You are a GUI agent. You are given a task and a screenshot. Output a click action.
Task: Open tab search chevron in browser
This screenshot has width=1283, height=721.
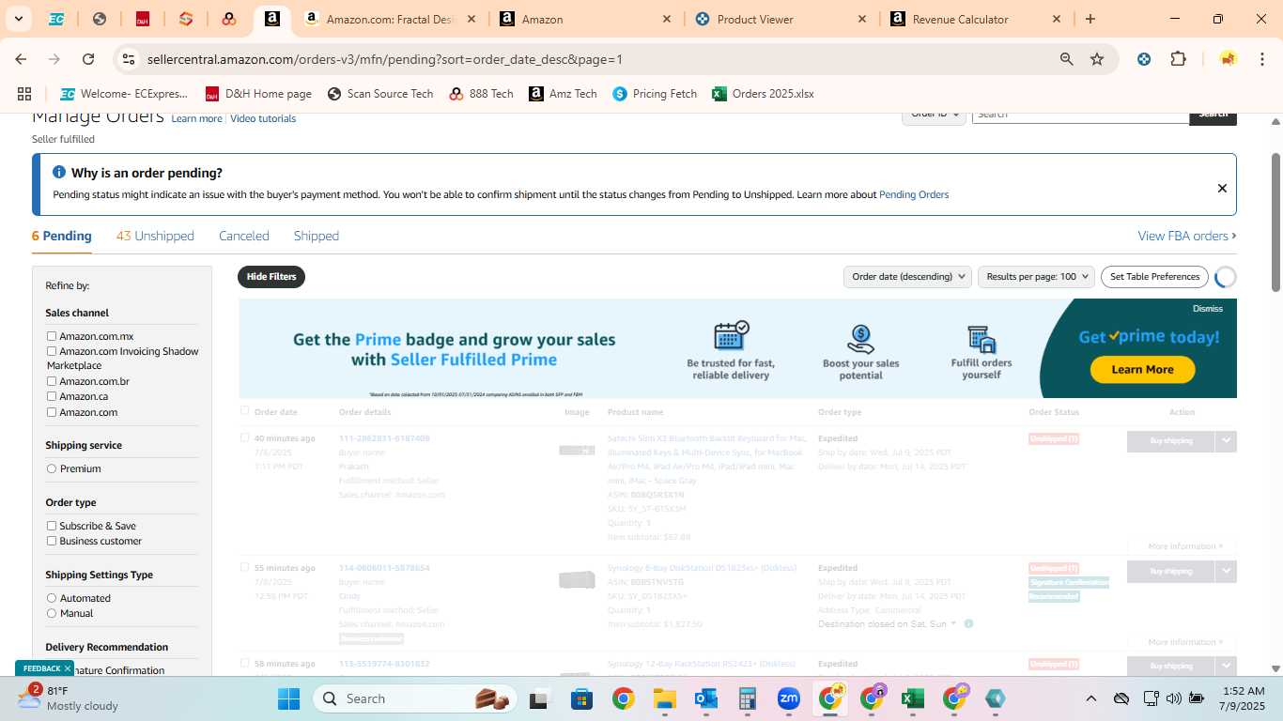(18, 19)
